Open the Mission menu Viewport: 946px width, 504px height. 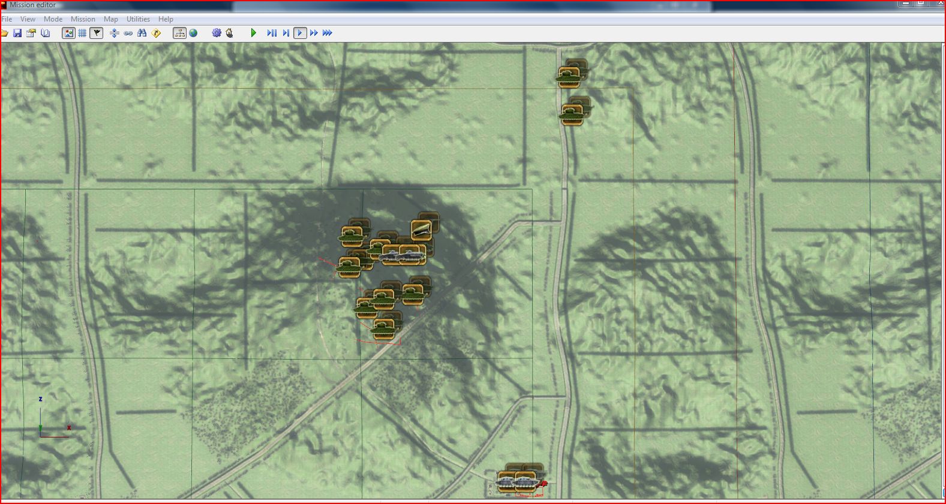tap(83, 19)
